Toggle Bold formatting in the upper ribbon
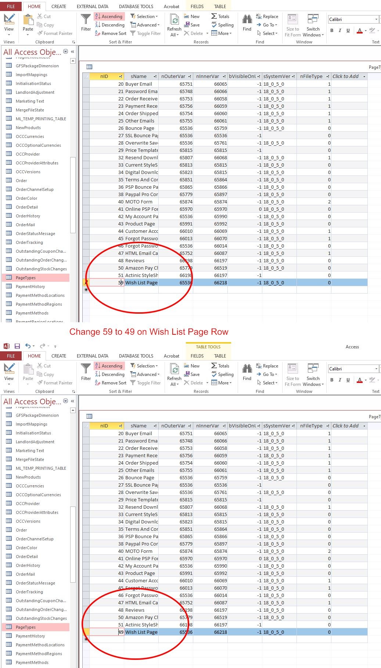The image size is (381, 668). [x=332, y=31]
